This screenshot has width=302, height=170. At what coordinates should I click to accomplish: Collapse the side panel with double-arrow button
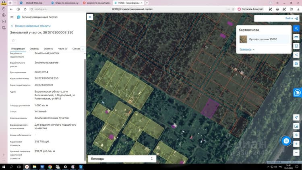point(90,17)
